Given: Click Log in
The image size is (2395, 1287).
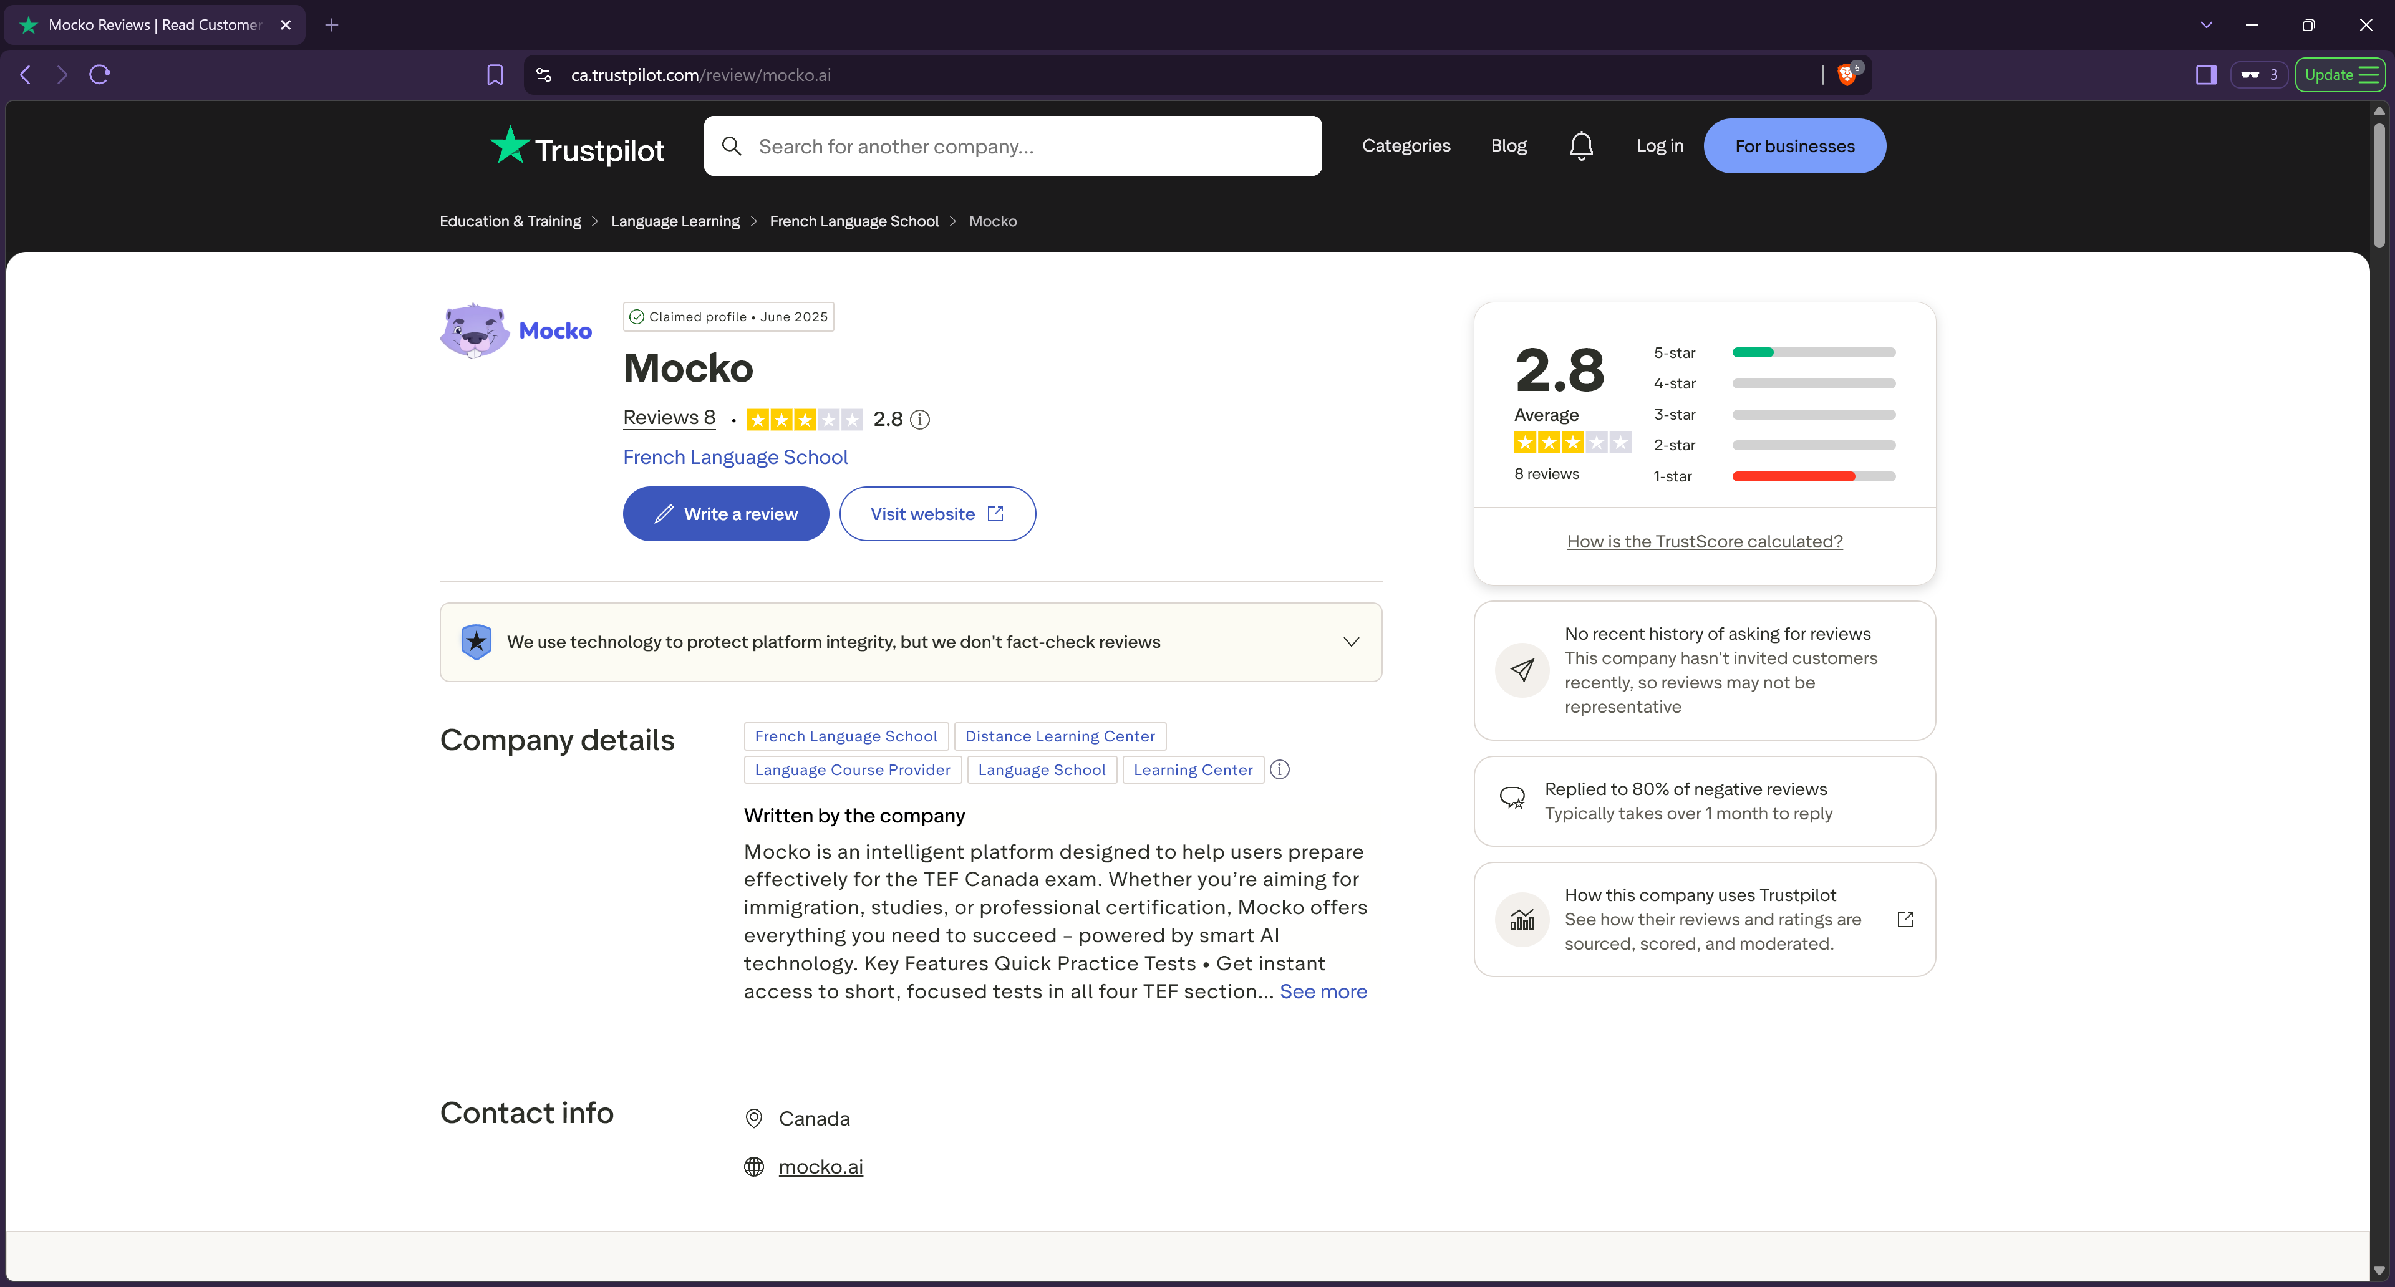Looking at the screenshot, I should (x=1660, y=146).
